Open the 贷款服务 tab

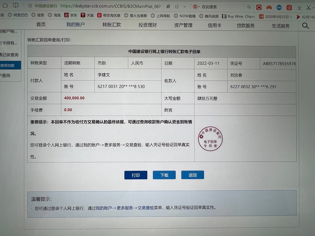(245, 26)
